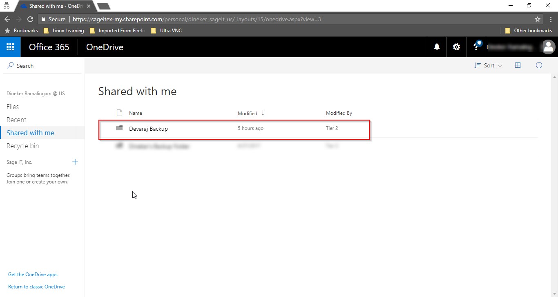Open the settings gear icon
This screenshot has height=297, width=558.
[456, 47]
